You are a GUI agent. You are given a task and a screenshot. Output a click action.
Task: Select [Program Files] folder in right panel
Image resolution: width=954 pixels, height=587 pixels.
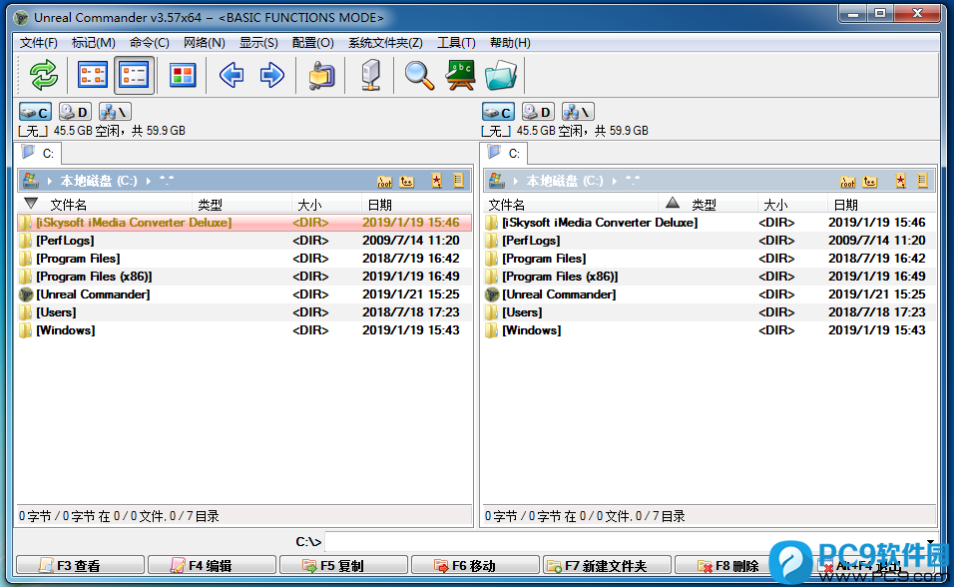coord(711,259)
